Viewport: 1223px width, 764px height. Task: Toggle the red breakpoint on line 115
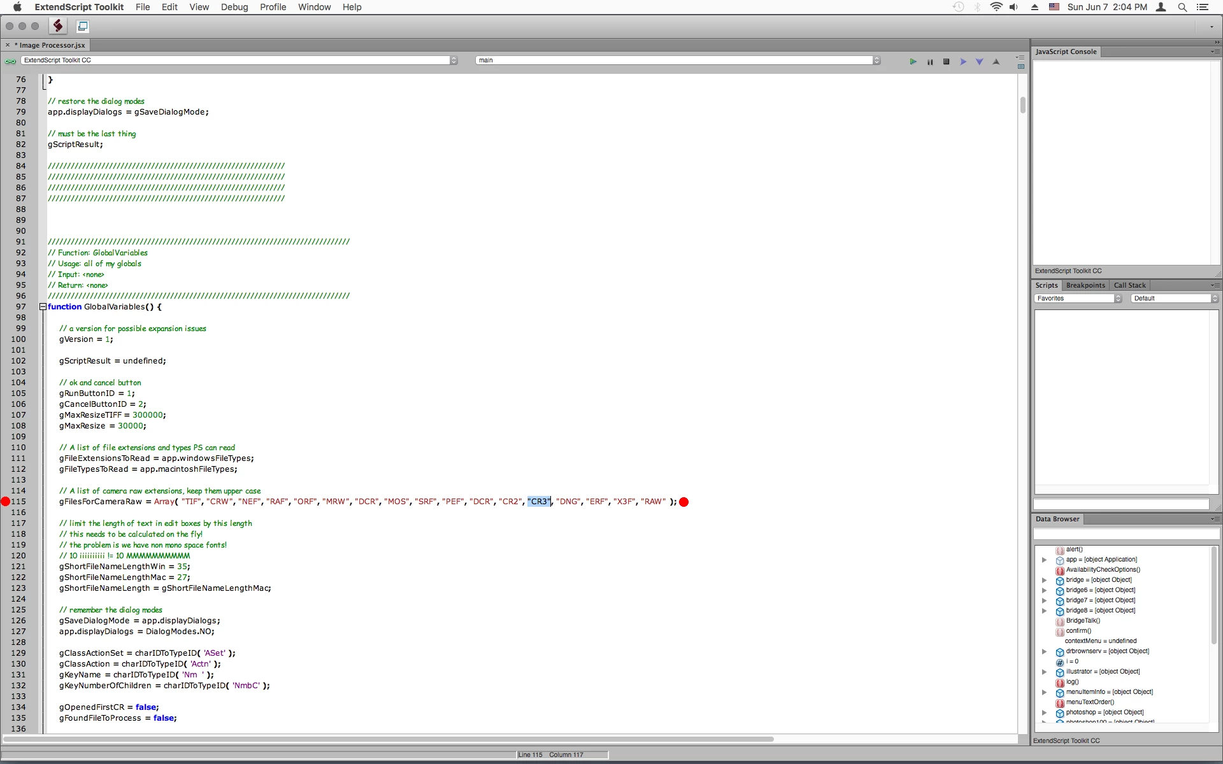click(6, 502)
